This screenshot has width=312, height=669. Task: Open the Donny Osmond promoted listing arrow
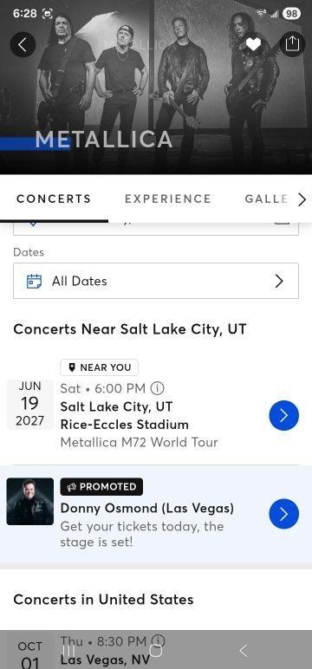(283, 514)
